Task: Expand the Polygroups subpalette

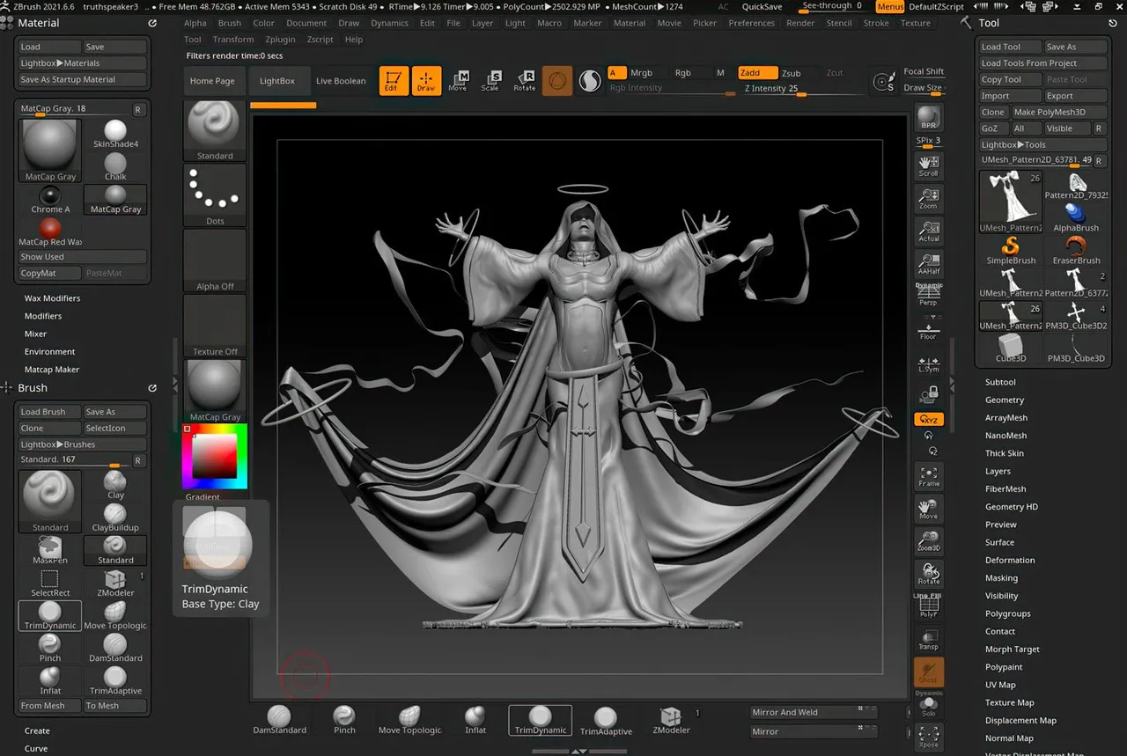Action: (x=1007, y=613)
